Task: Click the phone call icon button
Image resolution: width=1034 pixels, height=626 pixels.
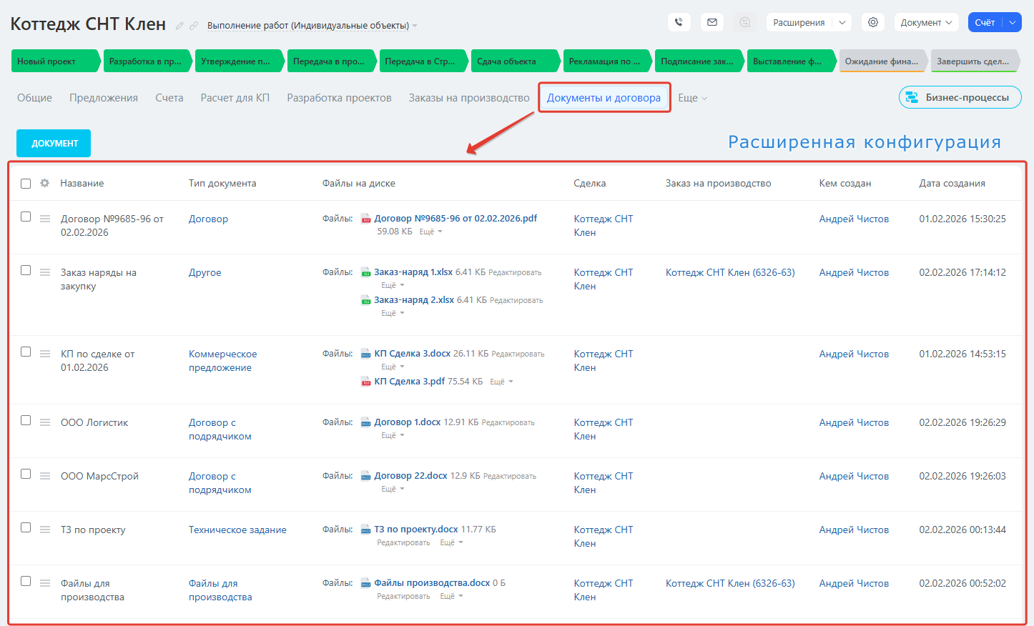Action: click(679, 22)
